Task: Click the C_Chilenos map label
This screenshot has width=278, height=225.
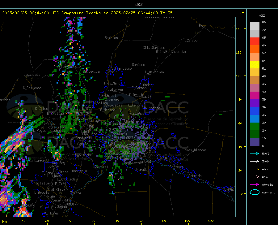Action: (32, 88)
